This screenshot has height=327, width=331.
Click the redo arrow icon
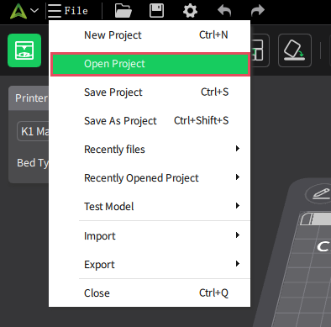pyautogui.click(x=258, y=11)
